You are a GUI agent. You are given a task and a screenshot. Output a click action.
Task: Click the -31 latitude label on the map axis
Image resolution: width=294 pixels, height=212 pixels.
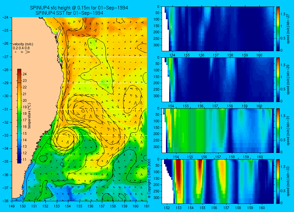(x=6, y=109)
